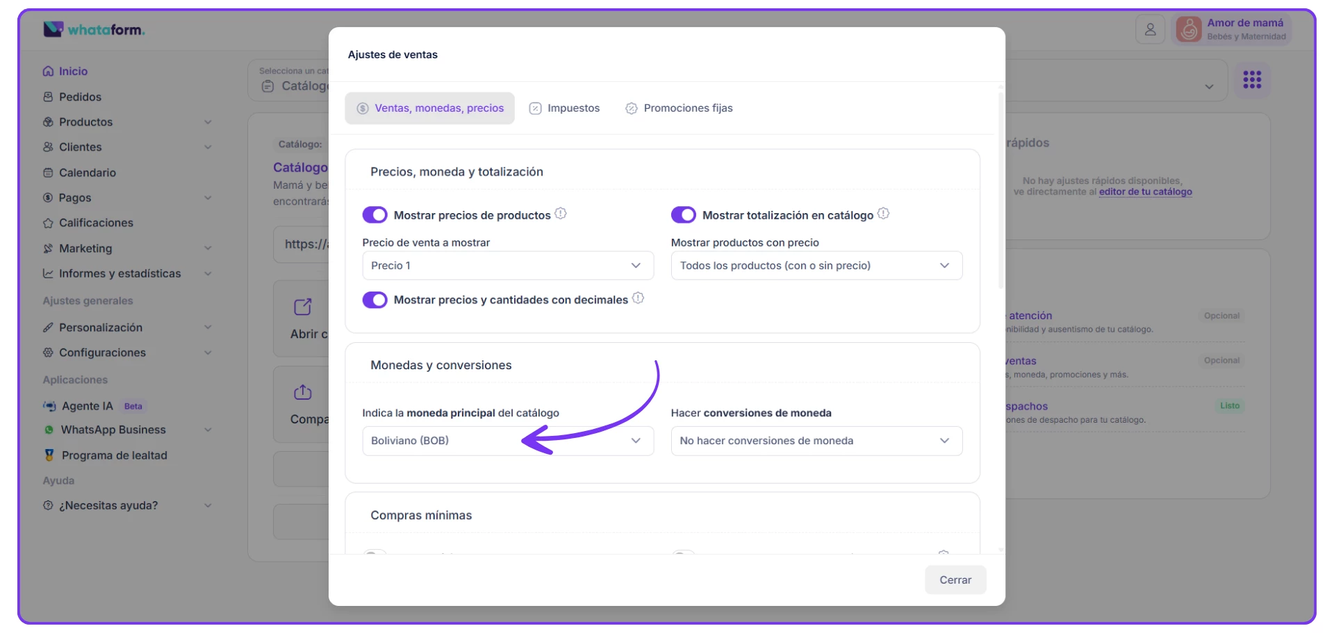Click the Amor de mamá store avatar
The height and width of the screenshot is (633, 1334).
pos(1189,30)
